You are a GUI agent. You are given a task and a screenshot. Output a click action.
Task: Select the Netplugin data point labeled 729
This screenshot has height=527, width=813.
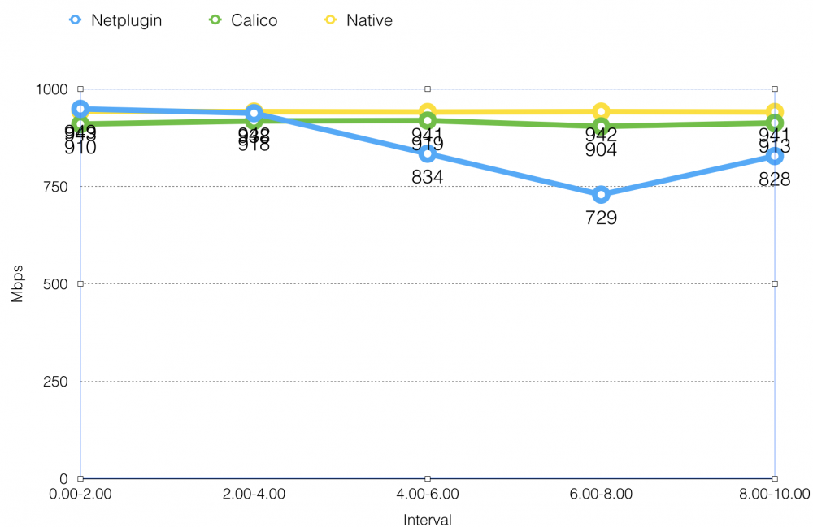(x=601, y=195)
